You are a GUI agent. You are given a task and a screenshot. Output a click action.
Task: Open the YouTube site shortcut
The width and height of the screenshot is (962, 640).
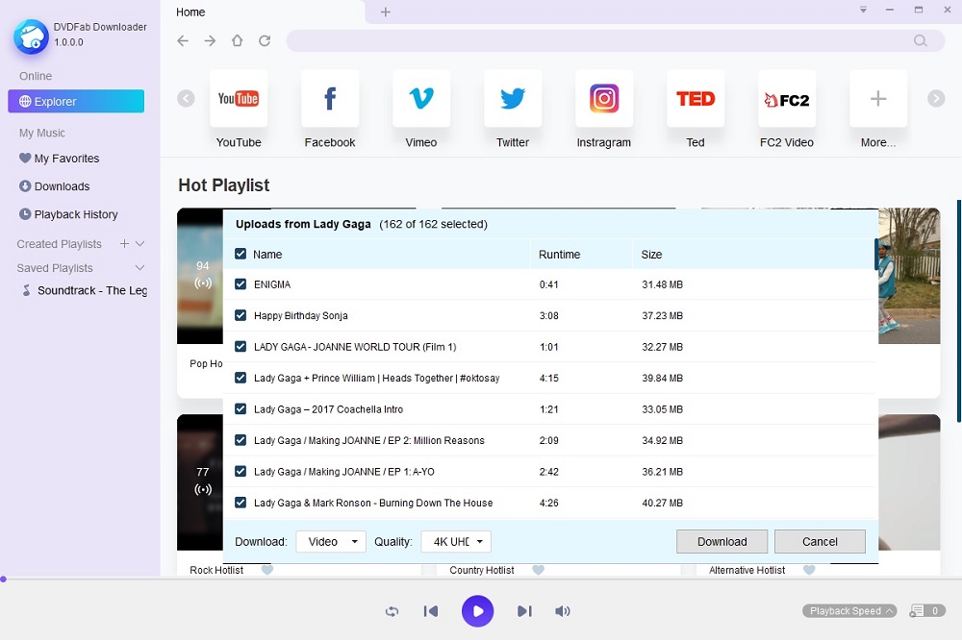pos(238,99)
